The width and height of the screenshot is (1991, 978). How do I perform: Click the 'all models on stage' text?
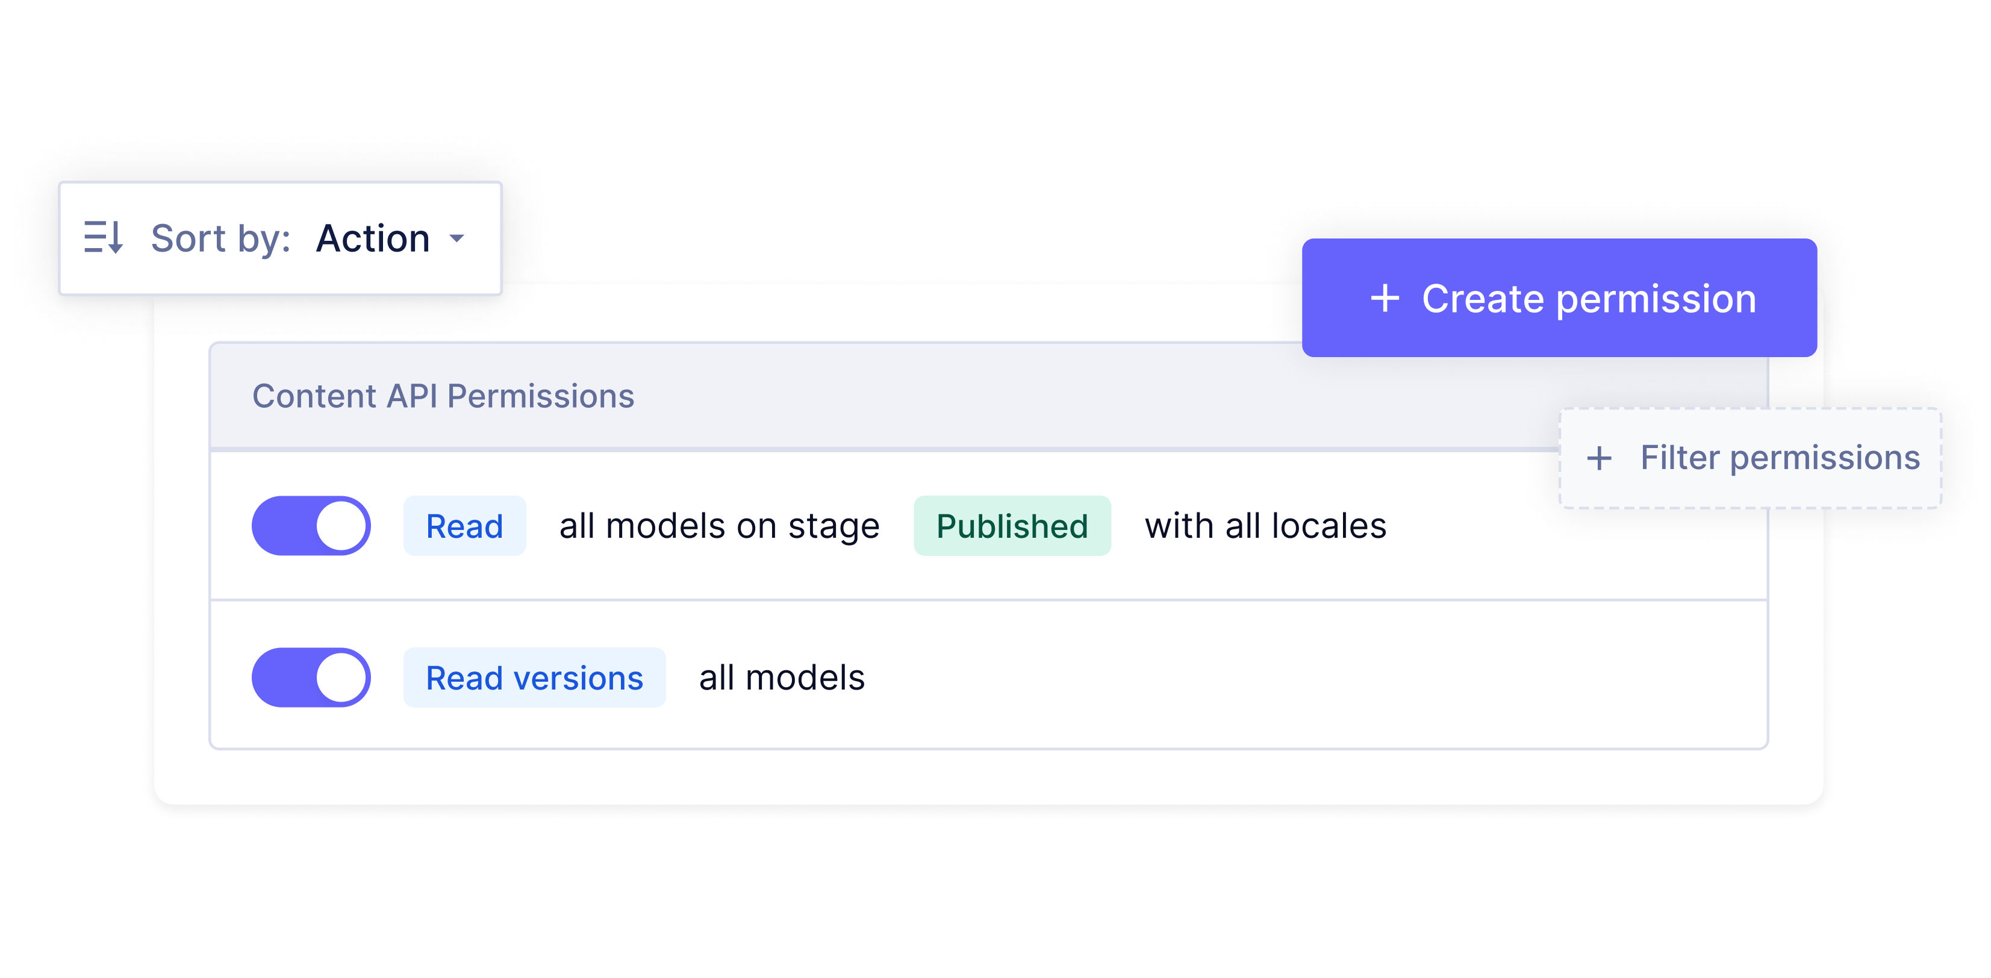[719, 526]
